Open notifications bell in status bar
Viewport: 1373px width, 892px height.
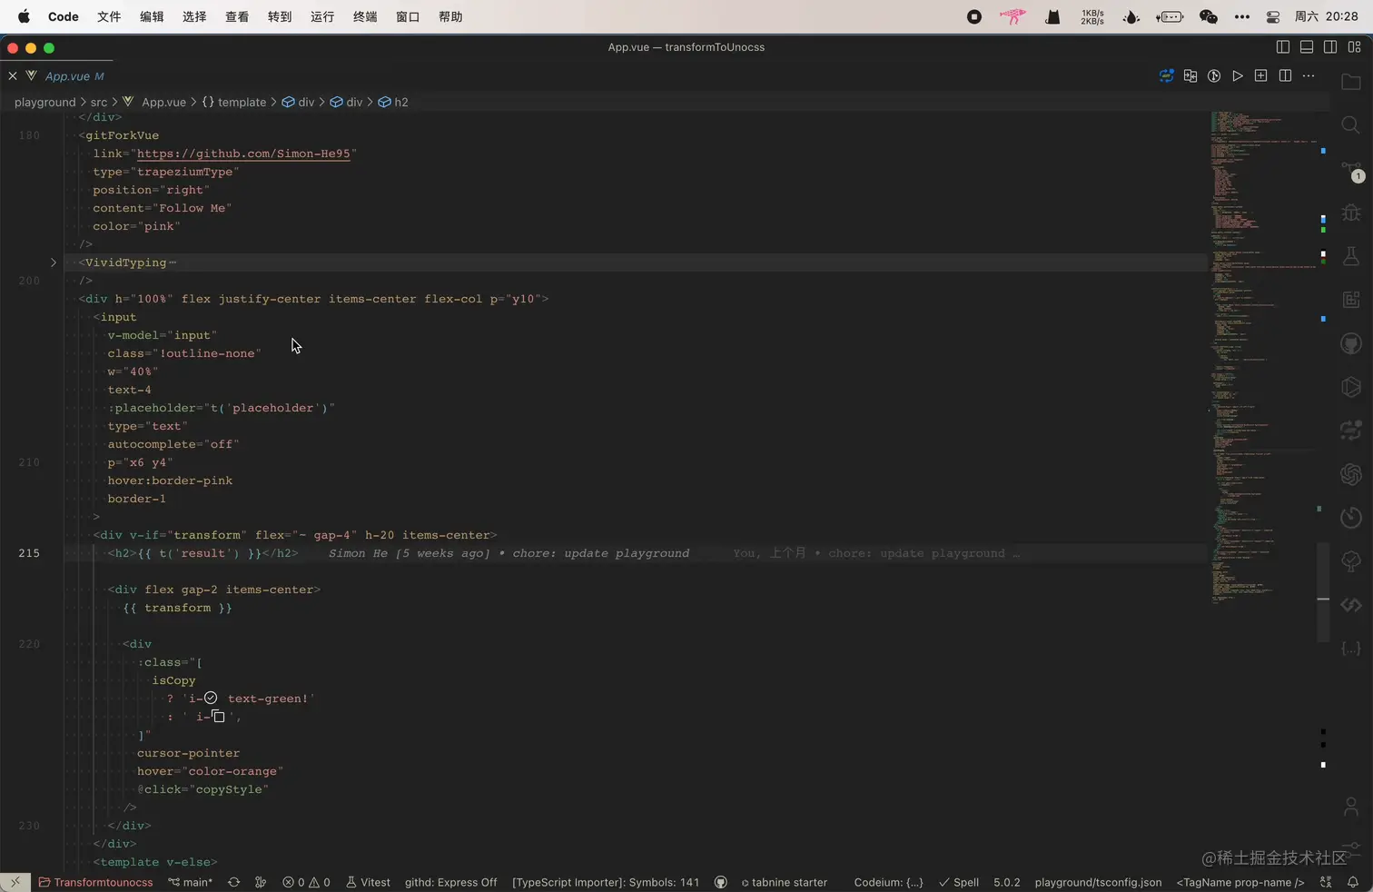click(1353, 882)
